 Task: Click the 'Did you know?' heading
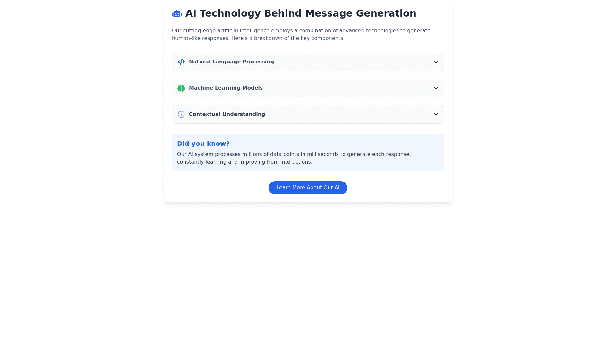[203, 144]
